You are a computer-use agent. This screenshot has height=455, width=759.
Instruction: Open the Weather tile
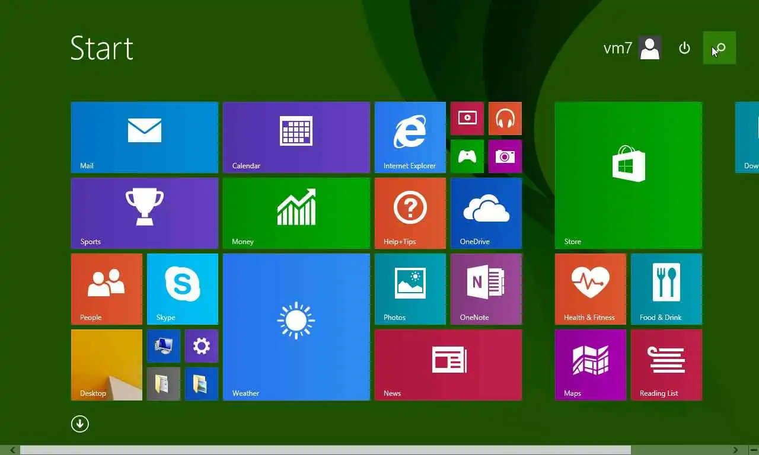[296, 327]
